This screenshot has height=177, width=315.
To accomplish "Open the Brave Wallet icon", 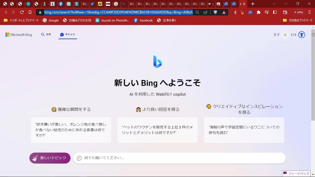I will coord(285,12).
